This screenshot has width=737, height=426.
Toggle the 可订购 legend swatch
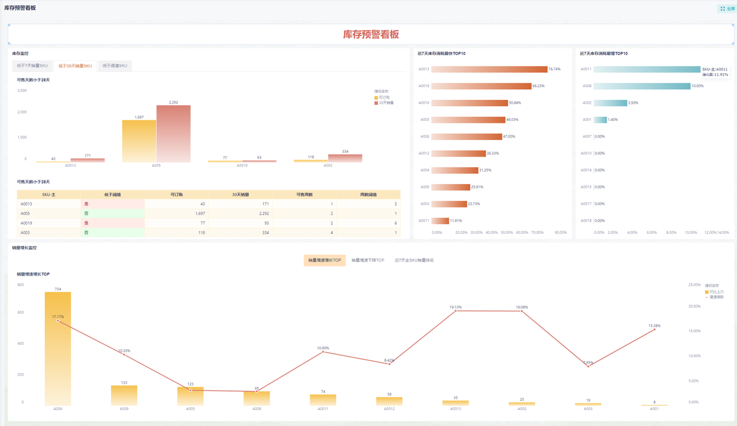pos(376,98)
